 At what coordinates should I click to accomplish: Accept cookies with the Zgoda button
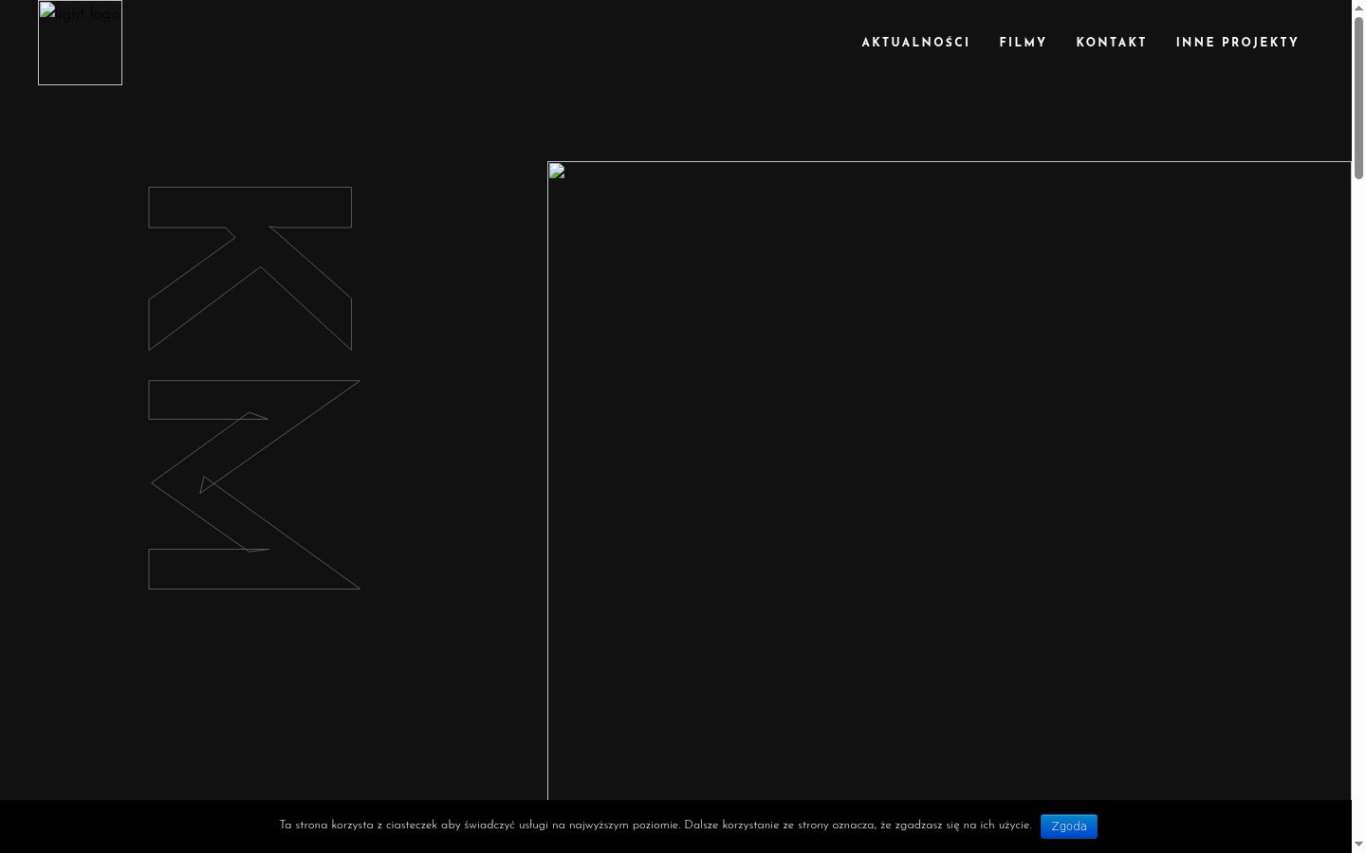(x=1069, y=826)
